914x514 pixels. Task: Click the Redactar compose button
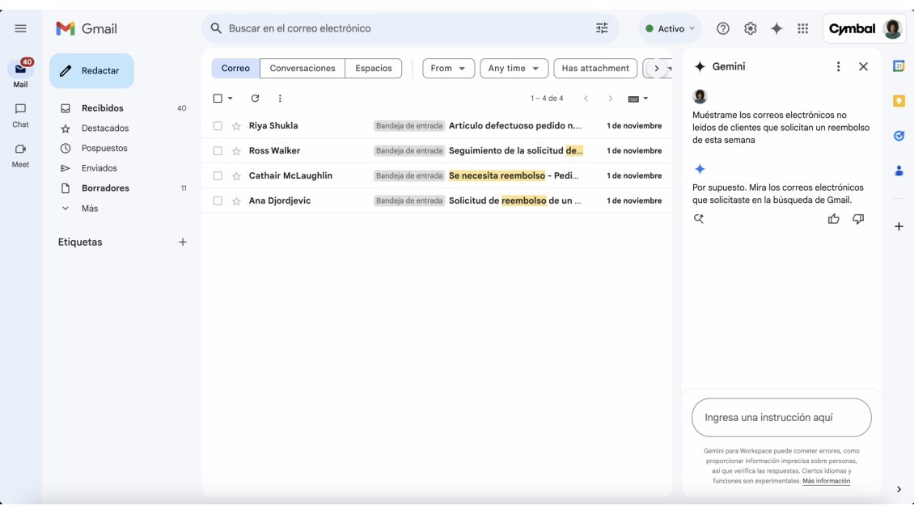[x=91, y=70]
